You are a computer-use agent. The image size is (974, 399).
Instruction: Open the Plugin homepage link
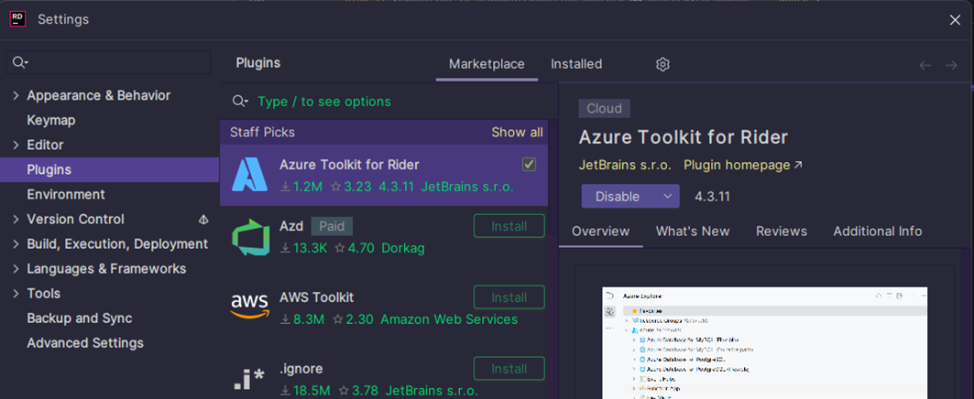[x=743, y=165]
